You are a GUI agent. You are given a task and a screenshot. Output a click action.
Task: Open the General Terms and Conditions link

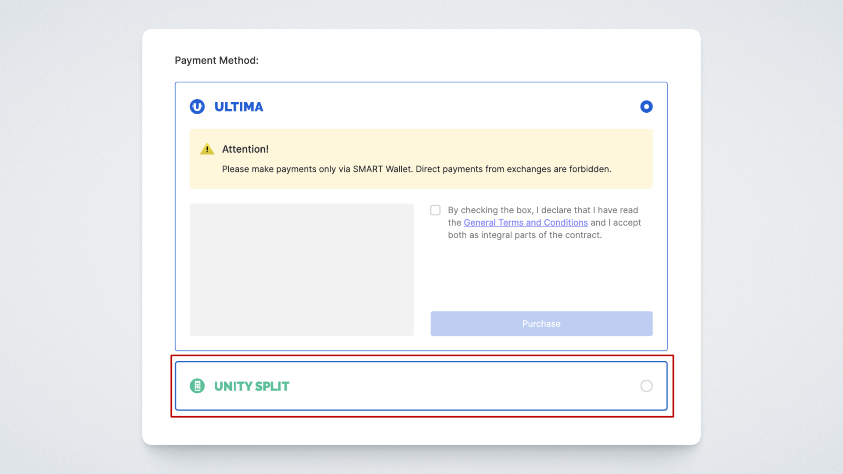[526, 223]
